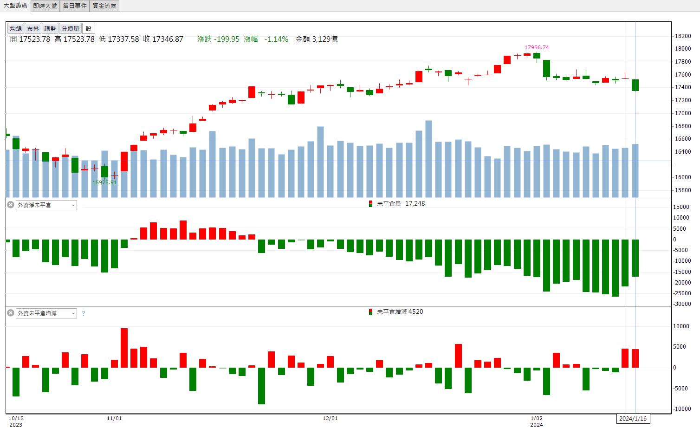
Task: Click the question mark help icon
Action: [84, 313]
